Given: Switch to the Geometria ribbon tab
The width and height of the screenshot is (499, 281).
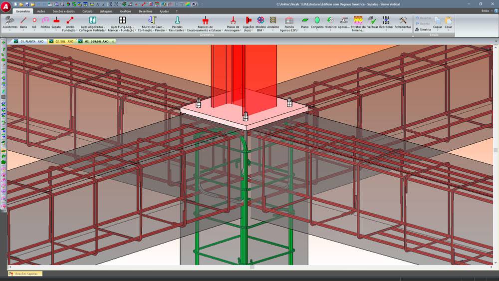Looking at the screenshot, I should click(x=23, y=11).
